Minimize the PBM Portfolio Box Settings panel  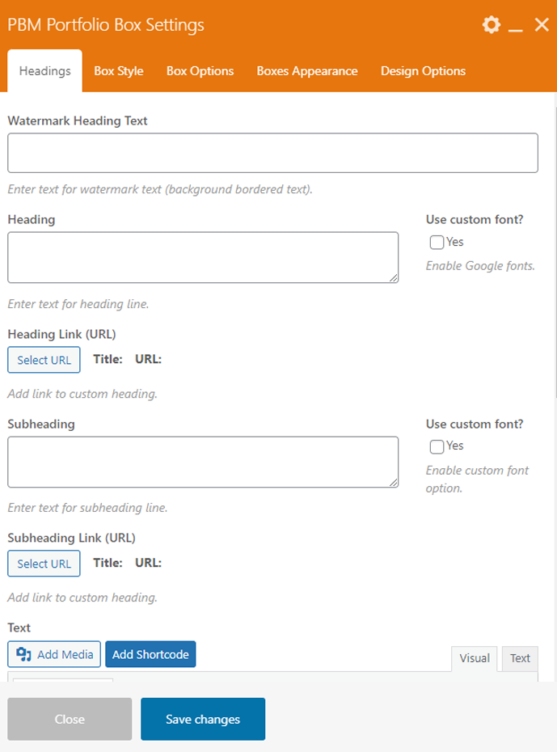point(517,26)
